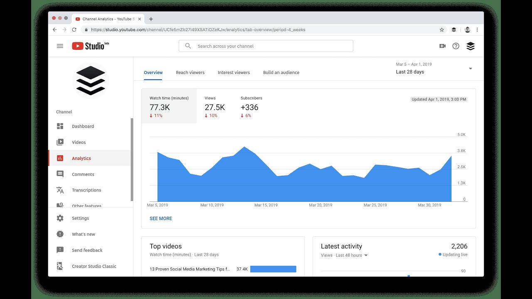532x299 pixels.
Task: Click the Channel section label in sidebar
Action: tap(64, 112)
